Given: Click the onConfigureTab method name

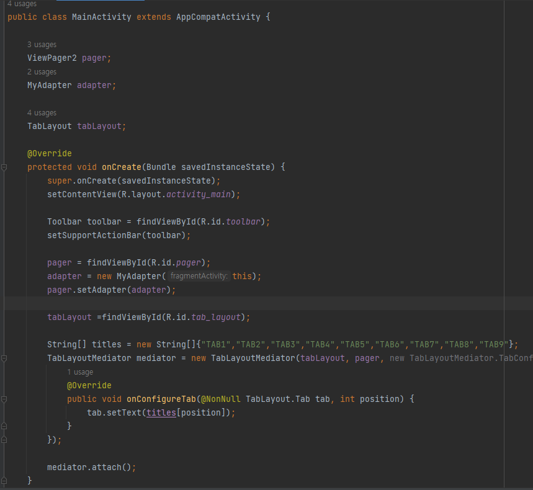Looking at the screenshot, I should click(x=161, y=399).
